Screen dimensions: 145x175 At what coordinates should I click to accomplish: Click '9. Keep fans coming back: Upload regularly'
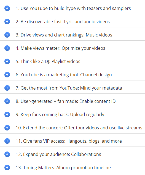[x=60, y=115]
